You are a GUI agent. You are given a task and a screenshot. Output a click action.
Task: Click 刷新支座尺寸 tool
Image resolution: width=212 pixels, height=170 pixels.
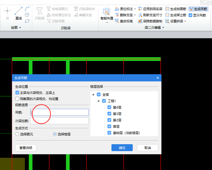150,15
